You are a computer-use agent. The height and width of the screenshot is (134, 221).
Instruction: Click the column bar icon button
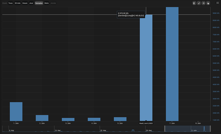click(x=194, y=3)
